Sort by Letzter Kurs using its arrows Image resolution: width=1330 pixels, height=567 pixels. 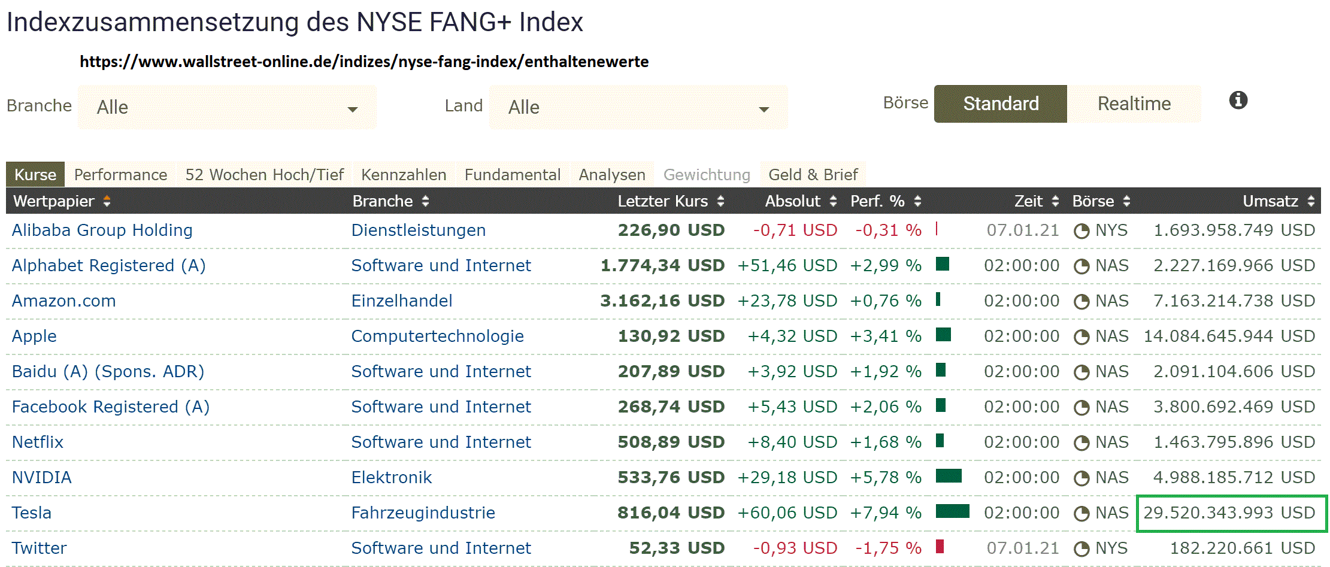click(721, 201)
